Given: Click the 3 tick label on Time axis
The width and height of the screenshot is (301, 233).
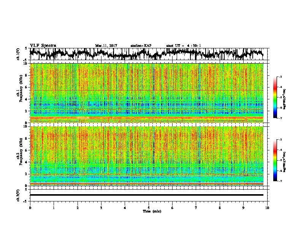Looking at the screenshot, I should tap(101, 208).
